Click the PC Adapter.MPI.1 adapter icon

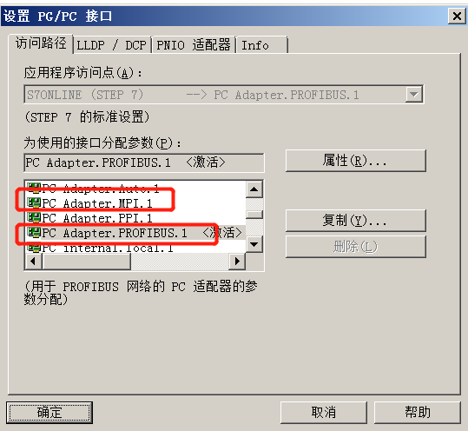coord(34,202)
